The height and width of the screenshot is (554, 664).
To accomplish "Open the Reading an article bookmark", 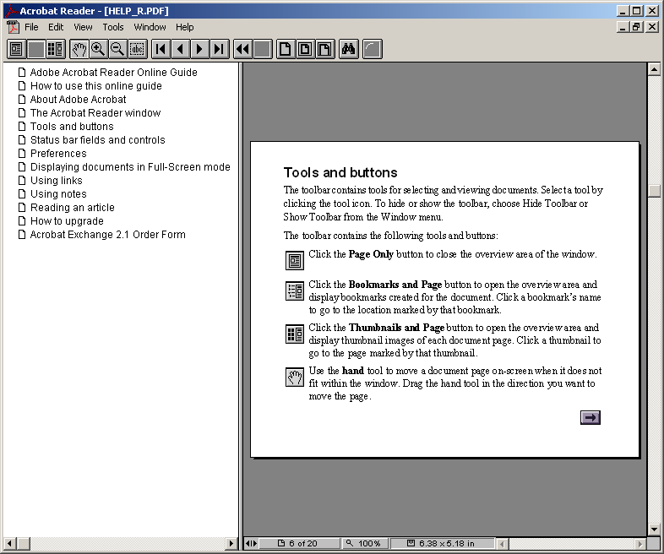I will [x=73, y=208].
